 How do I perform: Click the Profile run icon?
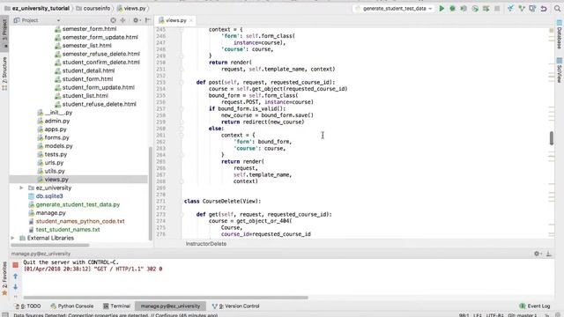[475, 8]
